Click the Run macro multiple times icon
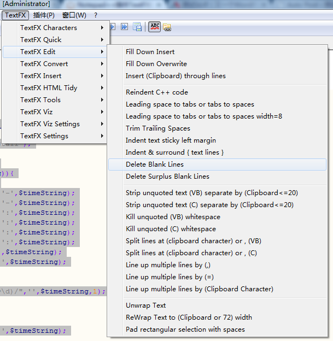The height and width of the screenshot is (341, 333). tap(124, 27)
